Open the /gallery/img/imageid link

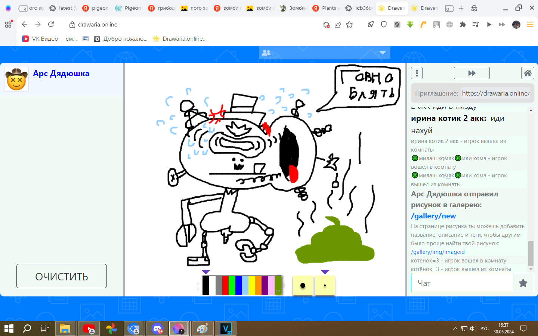point(438,252)
